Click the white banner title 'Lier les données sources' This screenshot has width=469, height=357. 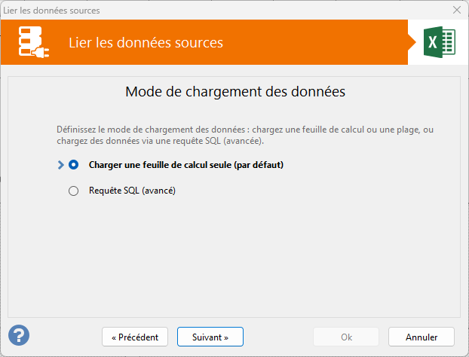click(x=146, y=43)
